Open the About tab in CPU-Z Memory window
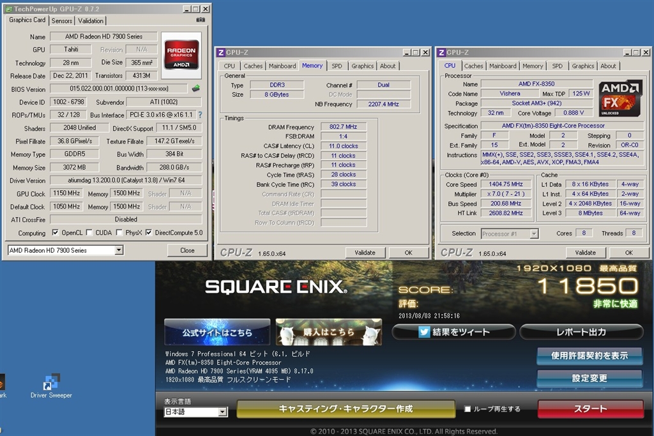The height and width of the screenshot is (436, 654). tap(388, 66)
